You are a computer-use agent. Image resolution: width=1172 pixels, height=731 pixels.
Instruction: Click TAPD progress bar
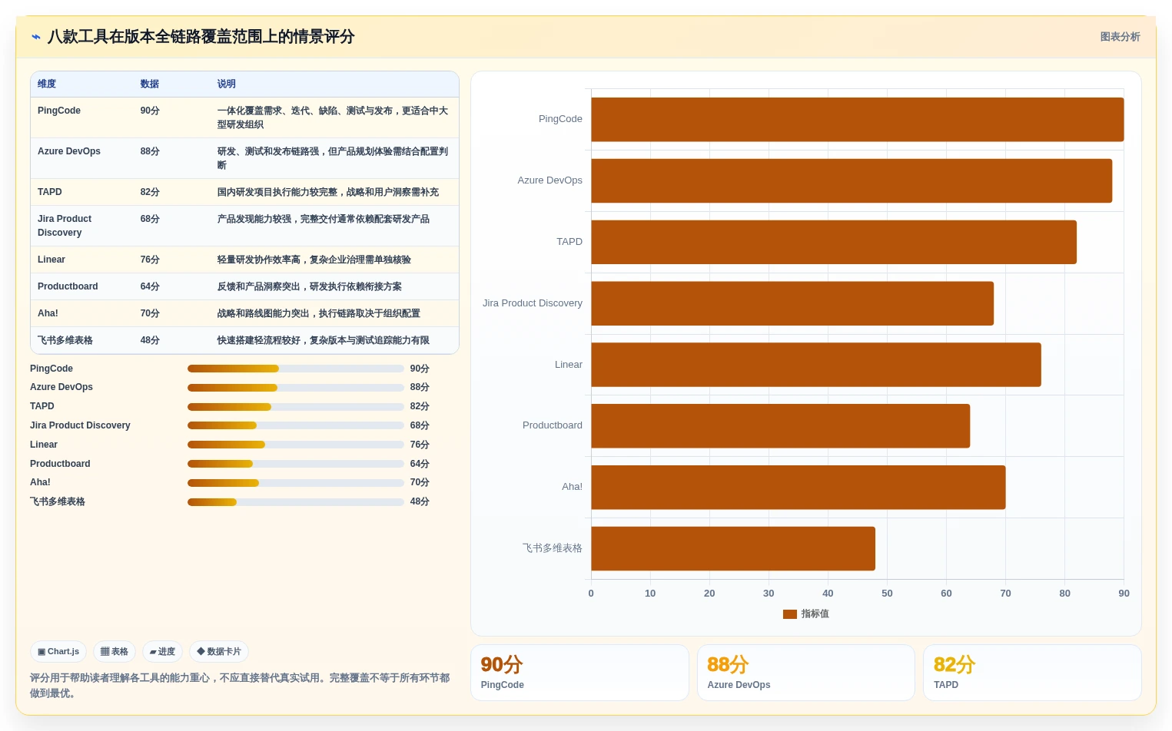pyautogui.click(x=296, y=406)
